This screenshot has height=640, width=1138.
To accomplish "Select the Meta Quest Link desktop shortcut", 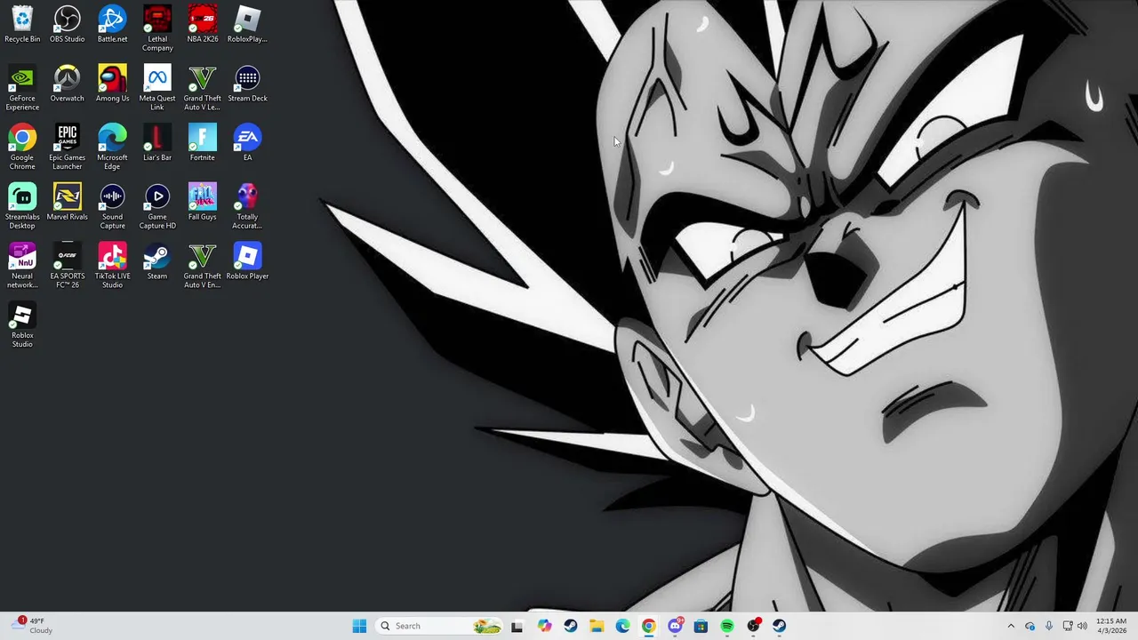I will tap(157, 88).
